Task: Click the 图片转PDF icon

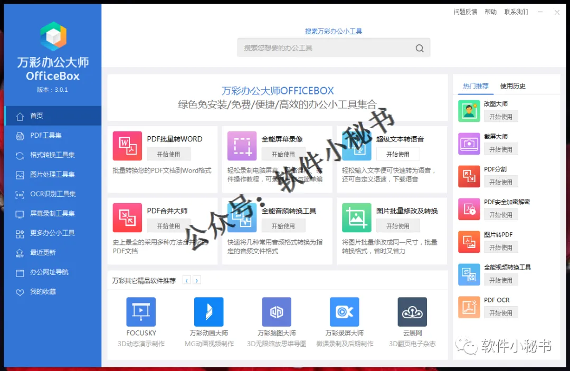Action: pos(469,242)
